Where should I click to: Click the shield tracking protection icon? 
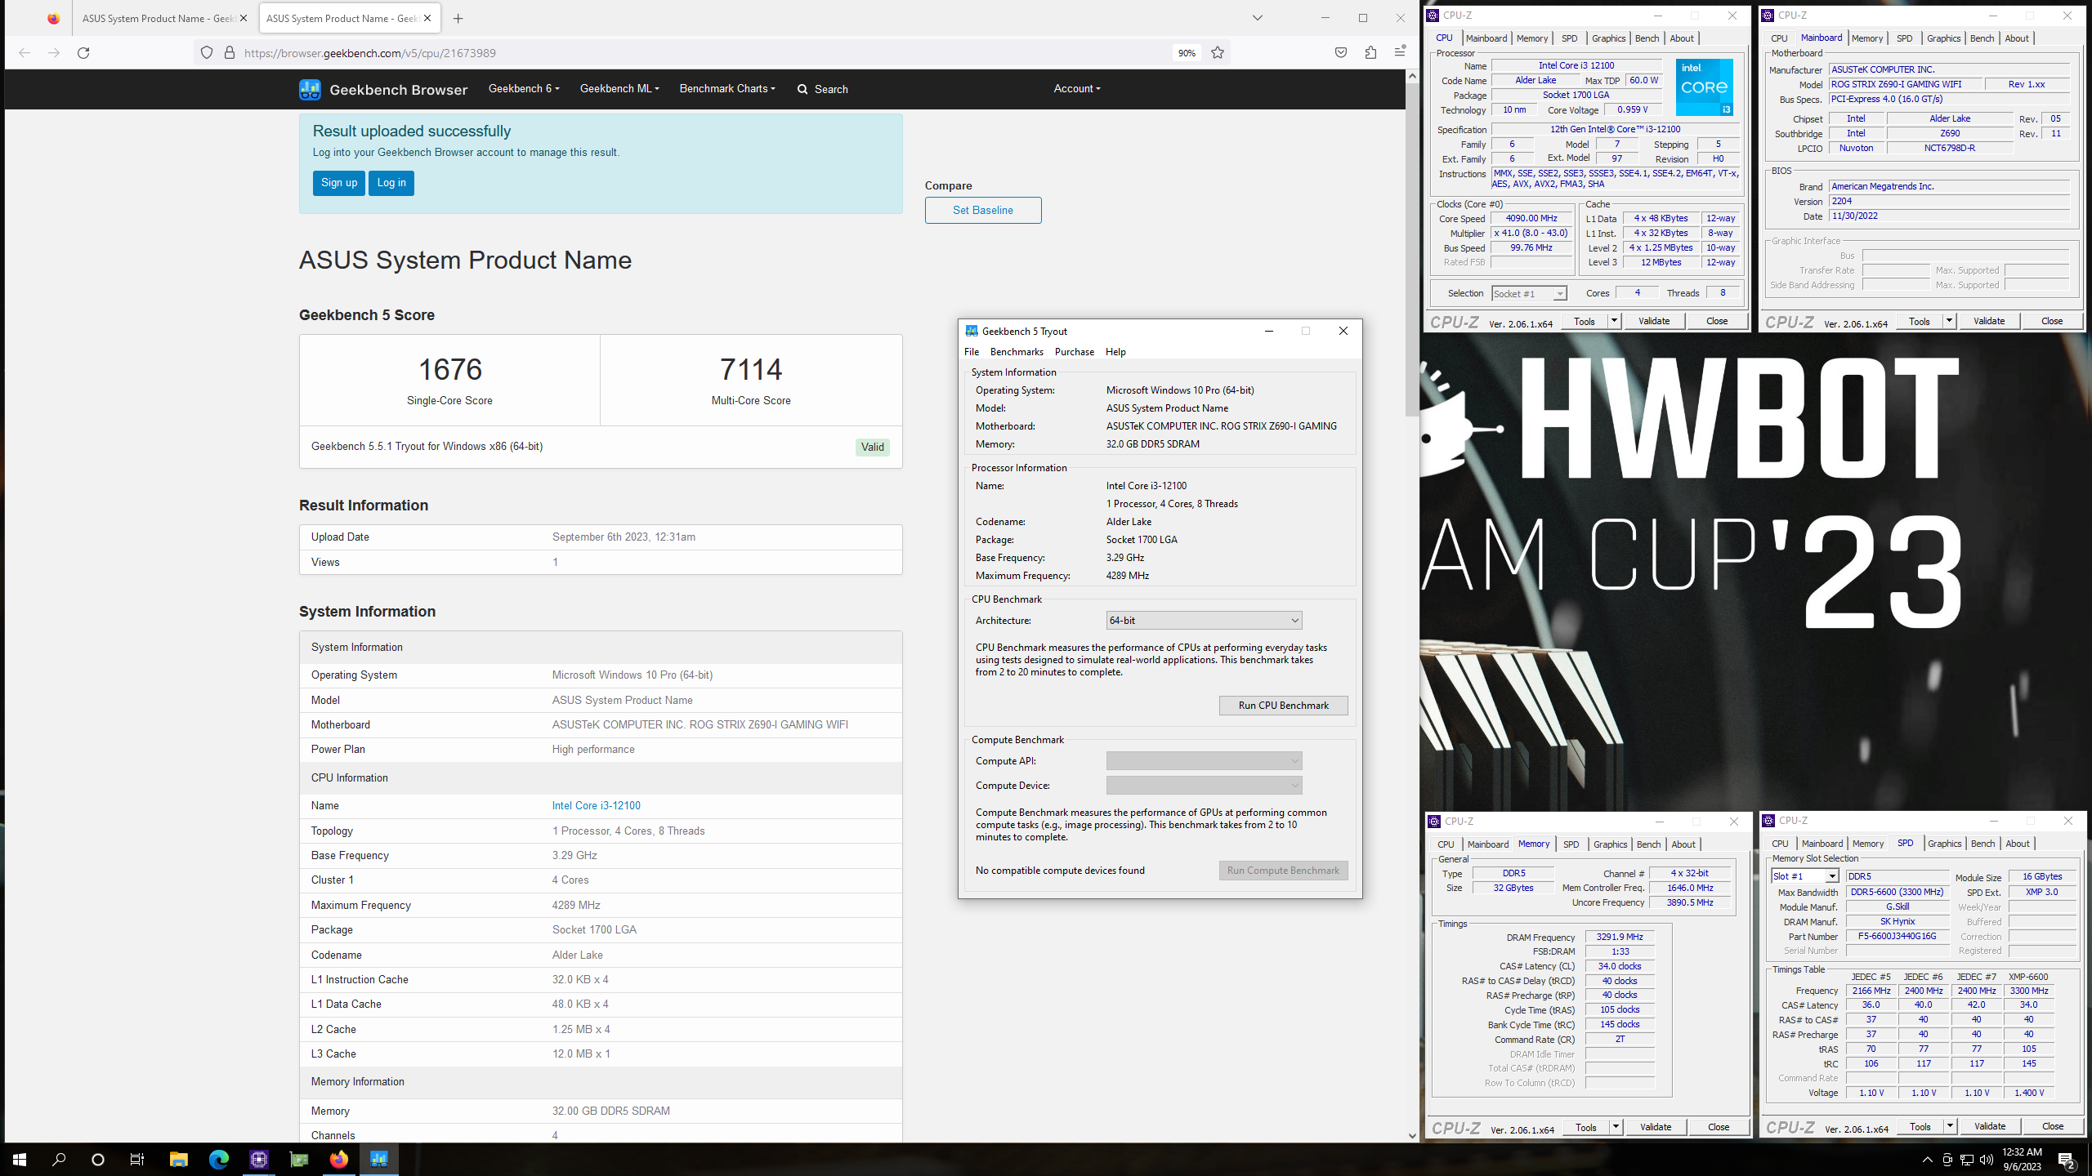[x=207, y=53]
